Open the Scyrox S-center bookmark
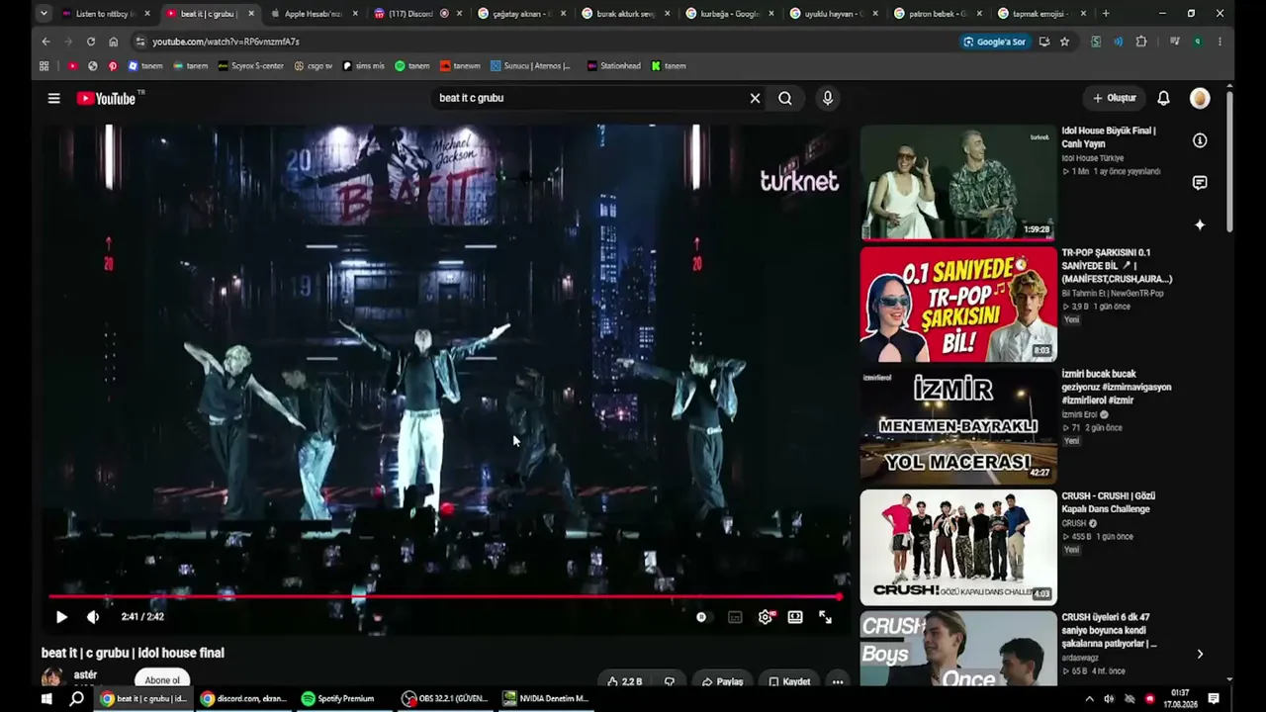This screenshot has height=712, width=1266. 250,66
